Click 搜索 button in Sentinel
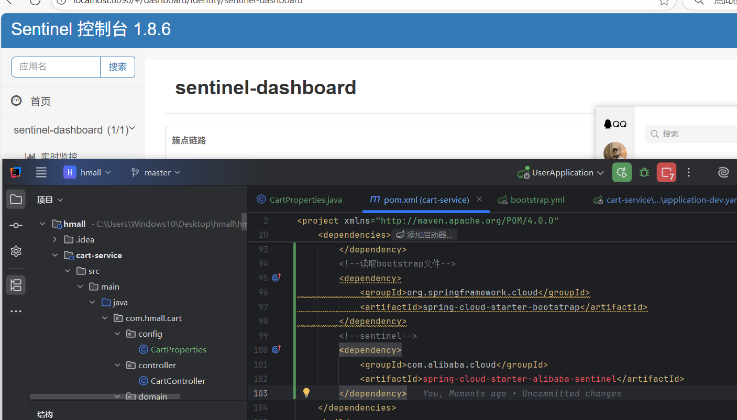Image resolution: width=737 pixels, height=420 pixels. coord(118,67)
